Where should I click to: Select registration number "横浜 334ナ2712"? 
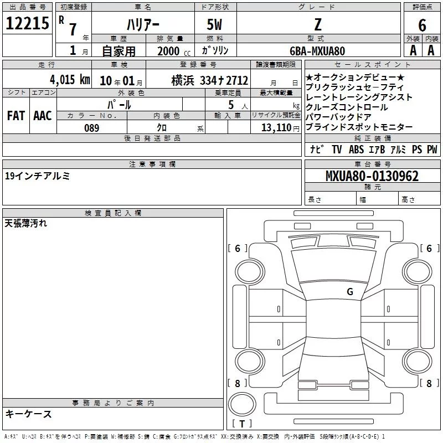tap(210, 80)
